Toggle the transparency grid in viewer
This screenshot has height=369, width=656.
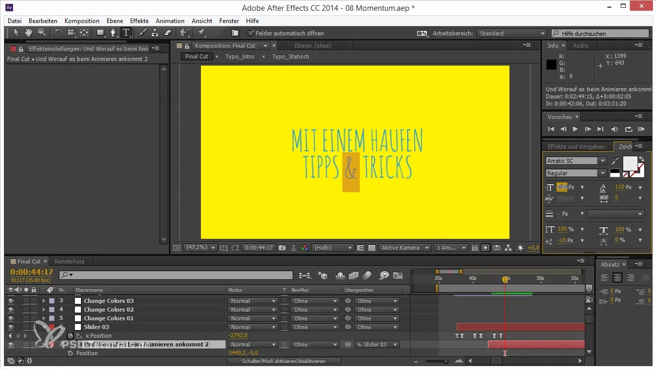[372, 248]
